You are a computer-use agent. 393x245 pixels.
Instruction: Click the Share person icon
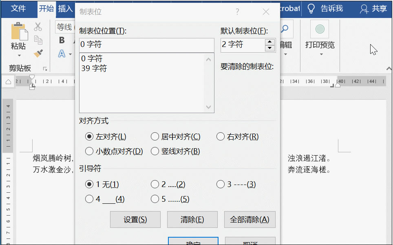pyautogui.click(x=364, y=9)
